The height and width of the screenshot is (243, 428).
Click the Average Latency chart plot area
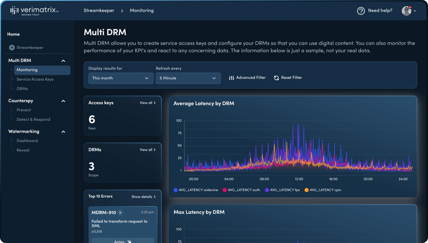(x=298, y=146)
